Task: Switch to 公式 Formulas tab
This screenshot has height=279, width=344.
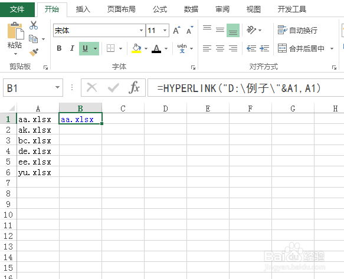Action: click(x=160, y=9)
